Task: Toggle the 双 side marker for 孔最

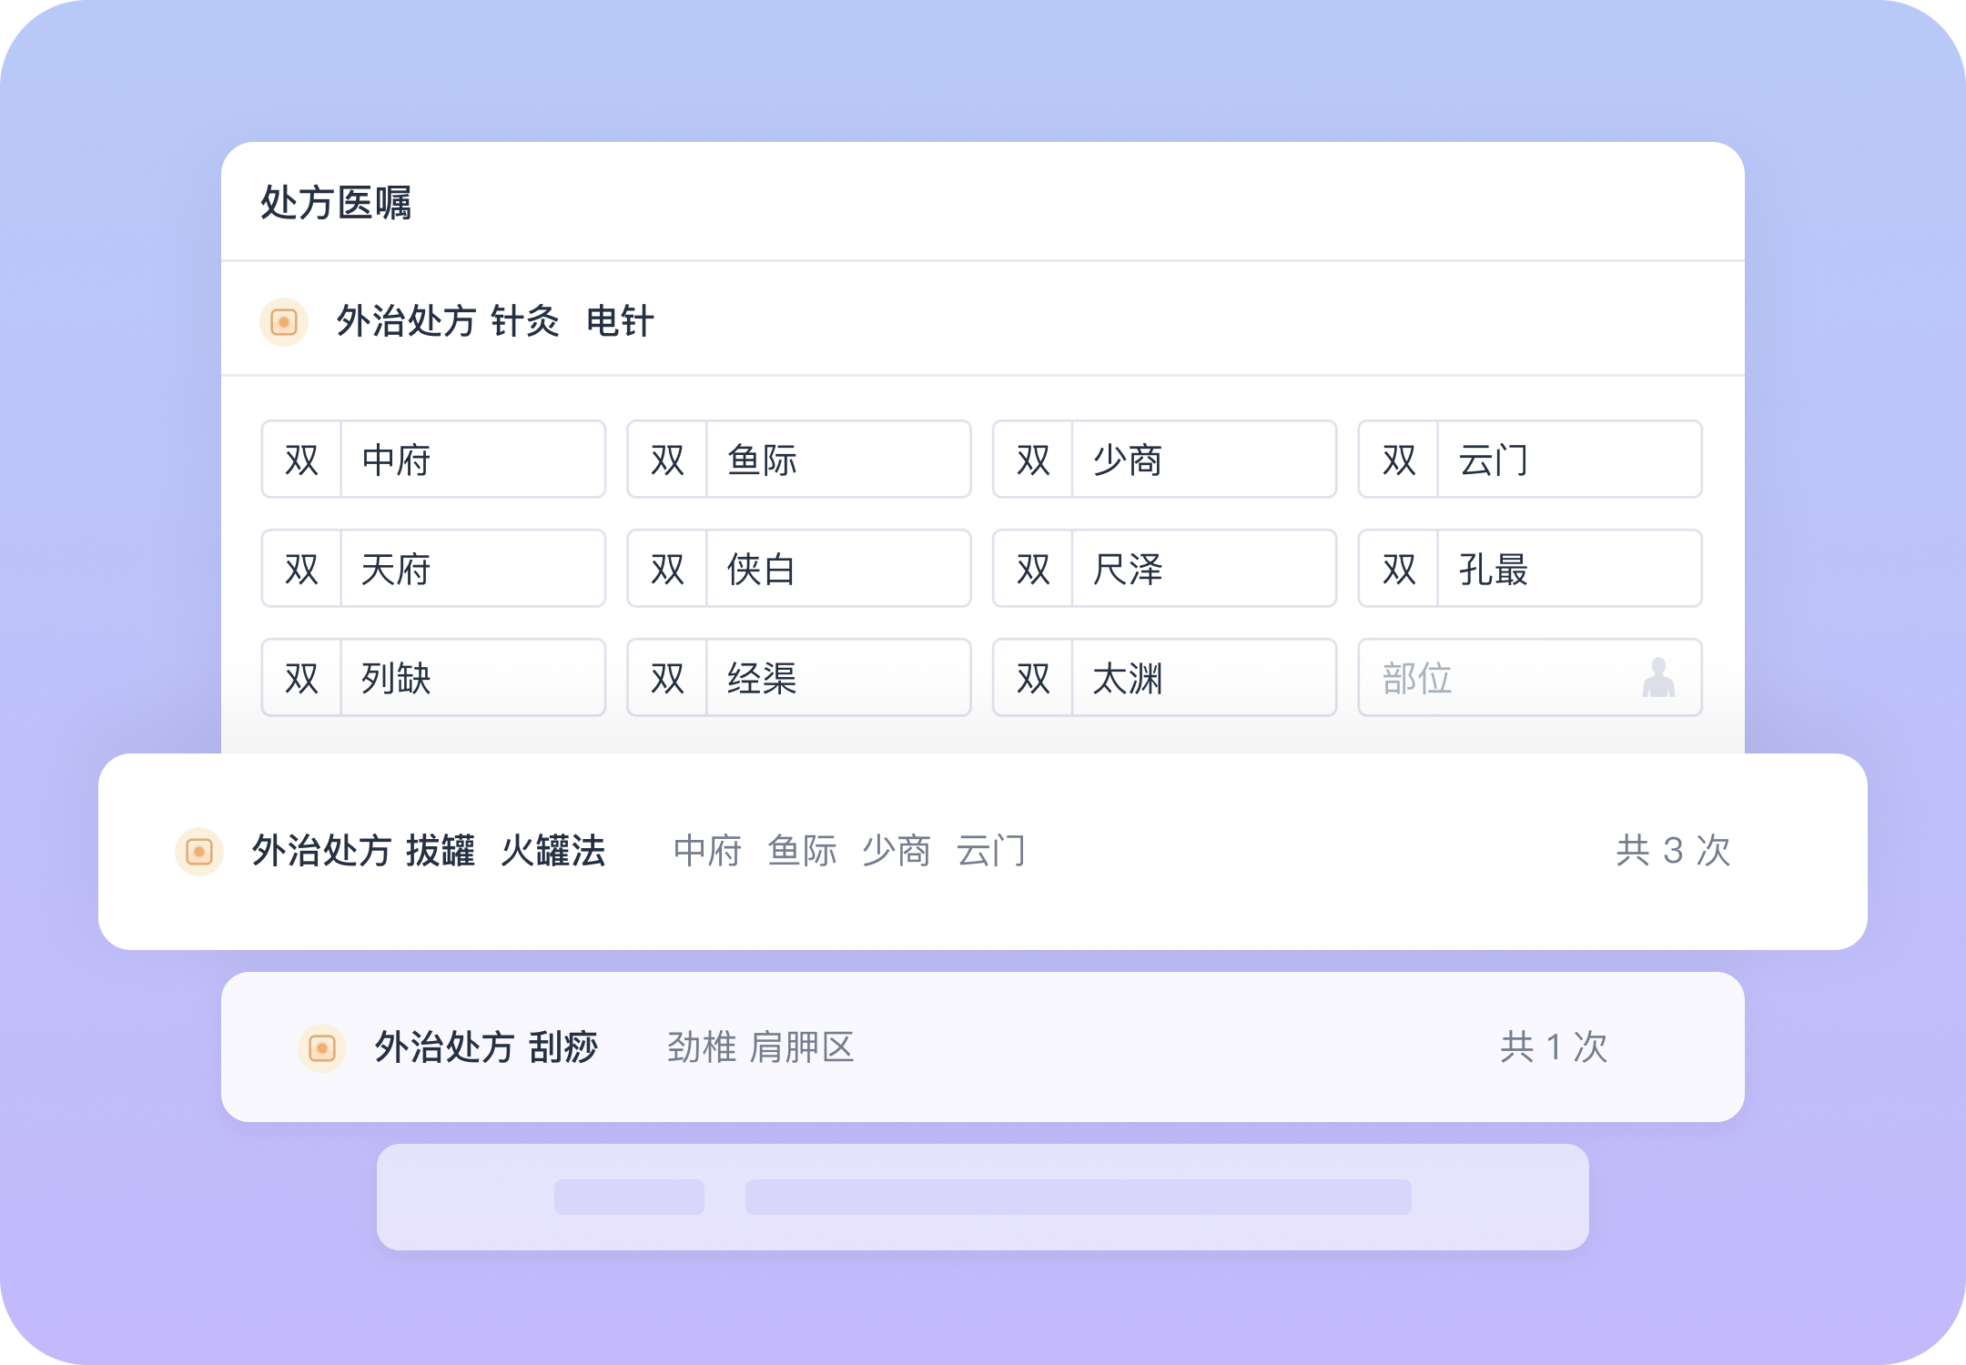Action: tap(1398, 569)
